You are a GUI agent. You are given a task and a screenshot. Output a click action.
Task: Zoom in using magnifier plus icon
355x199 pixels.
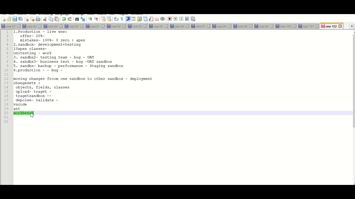coord(90,19)
